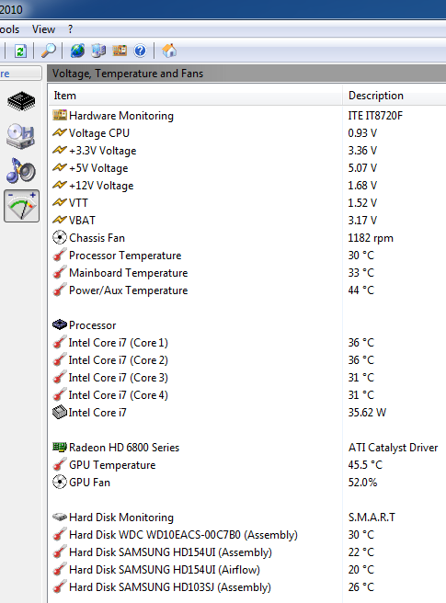The height and width of the screenshot is (603, 446).
Task: Click the home toolbar icon
Action: [169, 51]
